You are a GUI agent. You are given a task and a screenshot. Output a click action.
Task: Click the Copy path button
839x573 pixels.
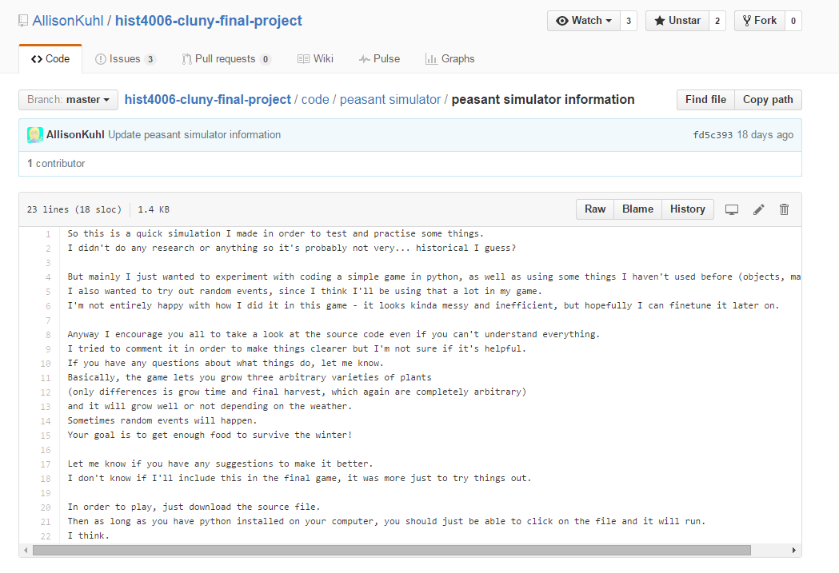click(768, 100)
